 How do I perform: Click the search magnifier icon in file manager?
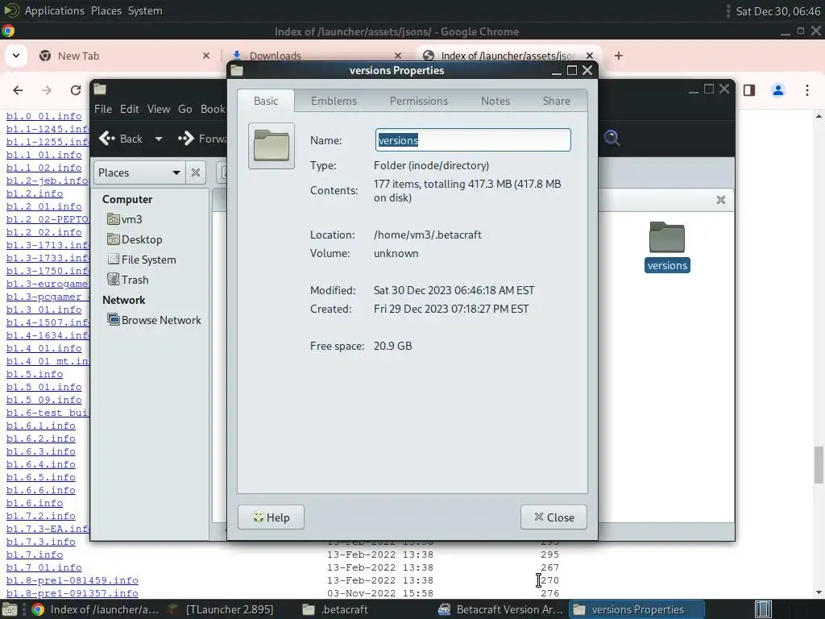tap(611, 138)
